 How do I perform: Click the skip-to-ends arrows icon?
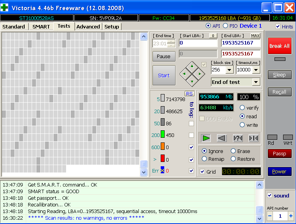pos(253,138)
